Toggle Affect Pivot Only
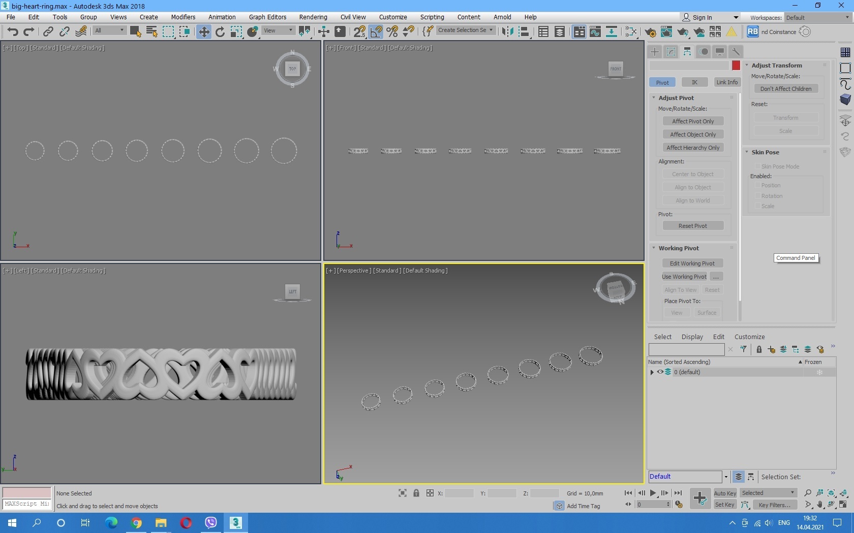The width and height of the screenshot is (854, 533). pyautogui.click(x=693, y=121)
